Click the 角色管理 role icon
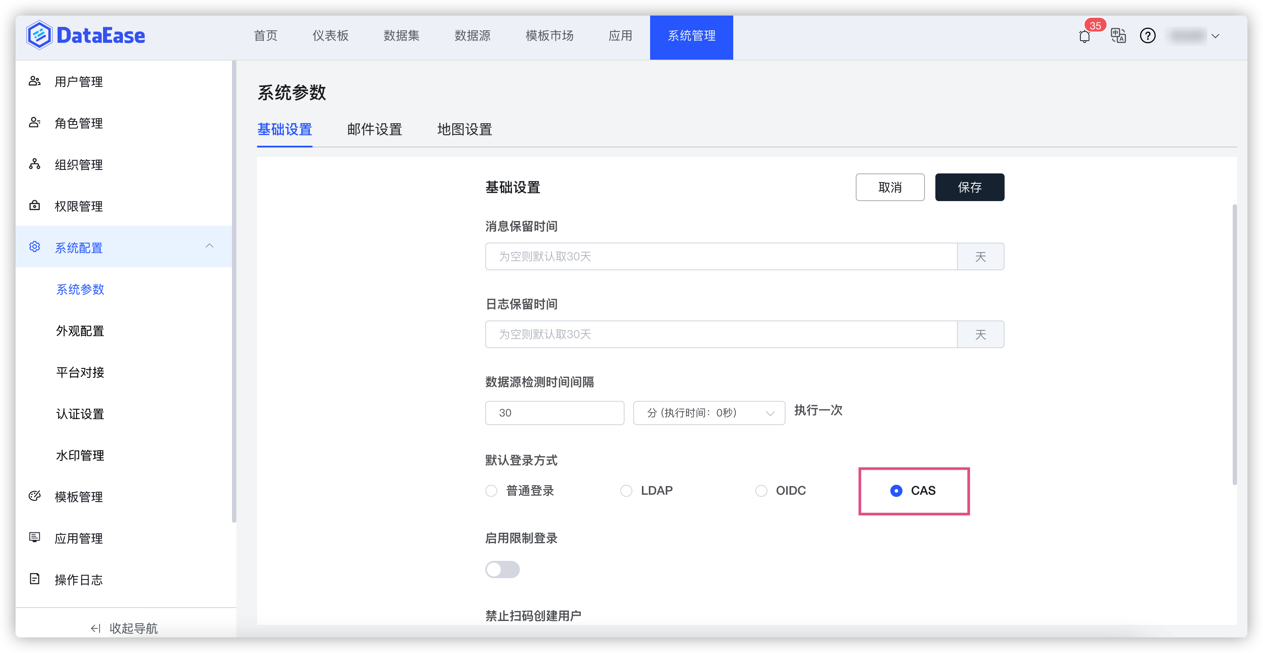 click(34, 123)
